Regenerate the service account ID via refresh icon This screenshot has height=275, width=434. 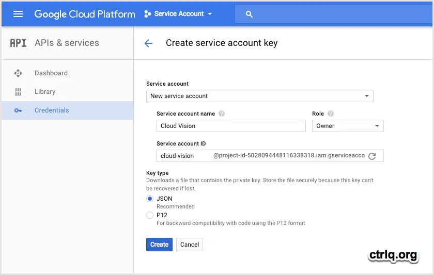(x=372, y=156)
